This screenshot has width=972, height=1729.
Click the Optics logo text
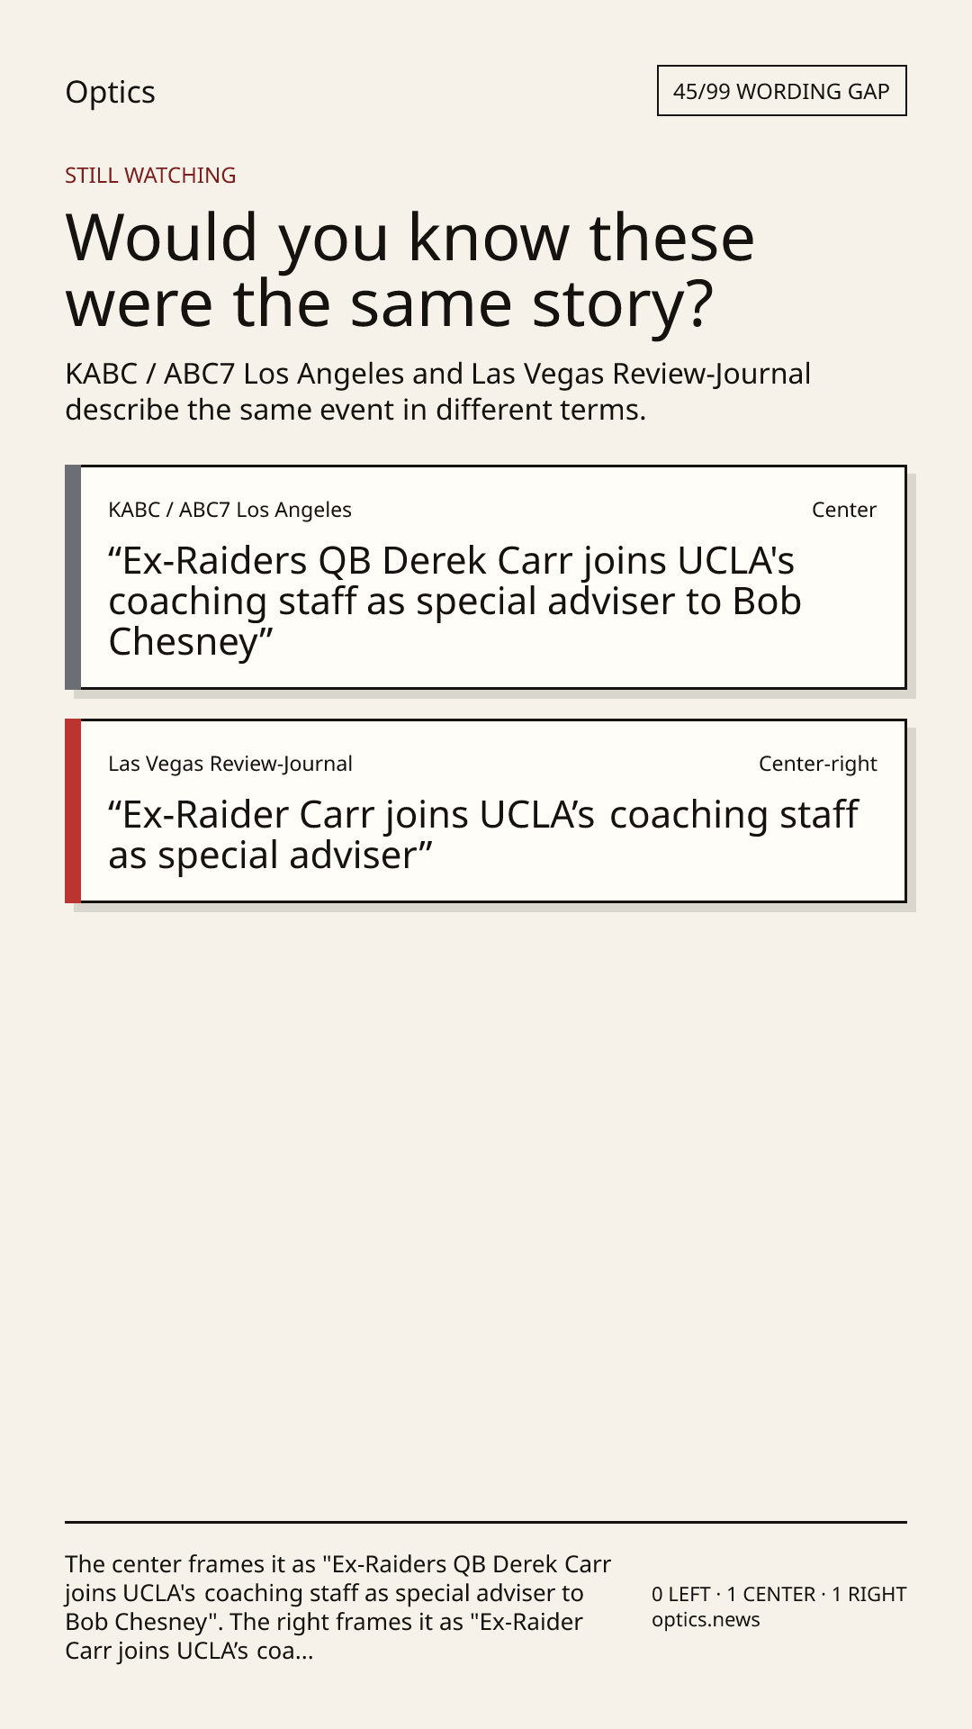coord(110,92)
